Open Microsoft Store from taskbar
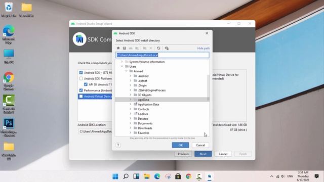 [178, 176]
